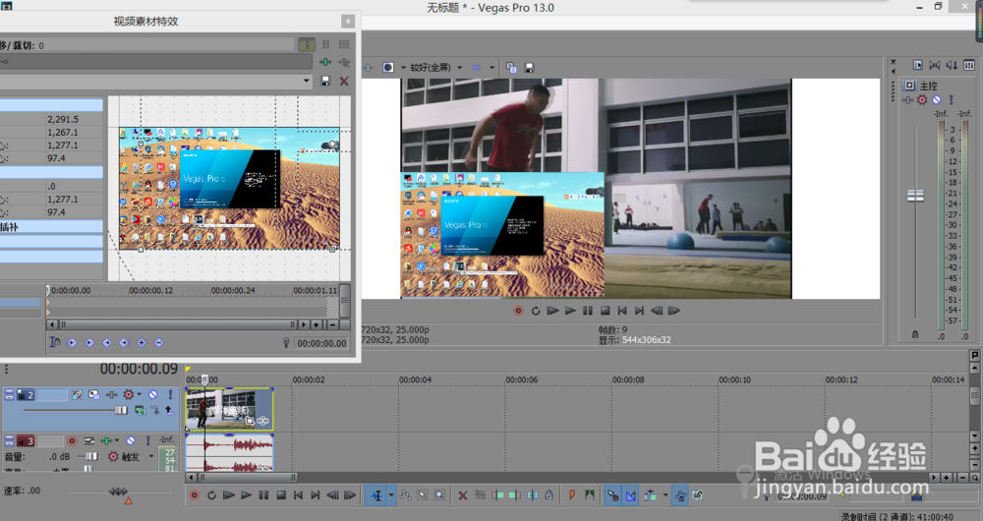The width and height of the screenshot is (983, 521).
Task: Click the level slider on video track 2
Action: click(121, 410)
